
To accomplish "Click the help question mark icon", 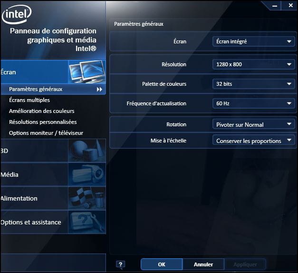I will coord(120,264).
